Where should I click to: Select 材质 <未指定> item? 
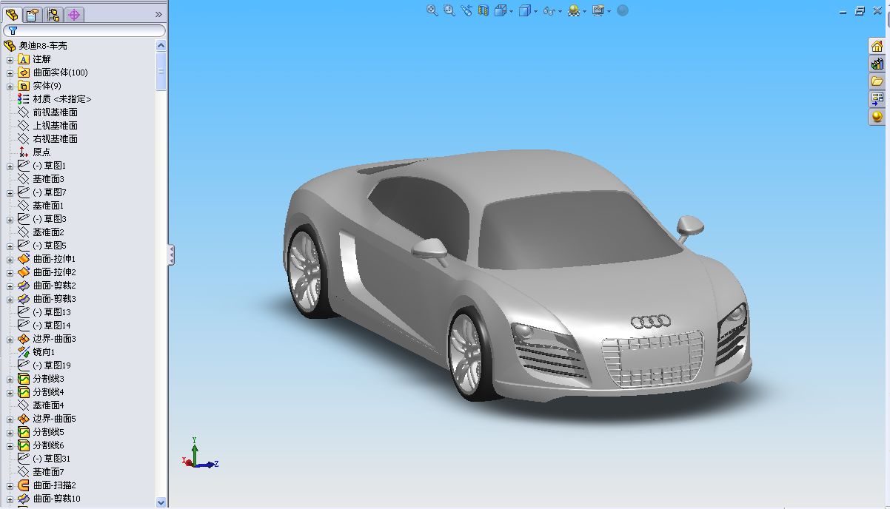pyautogui.click(x=62, y=99)
